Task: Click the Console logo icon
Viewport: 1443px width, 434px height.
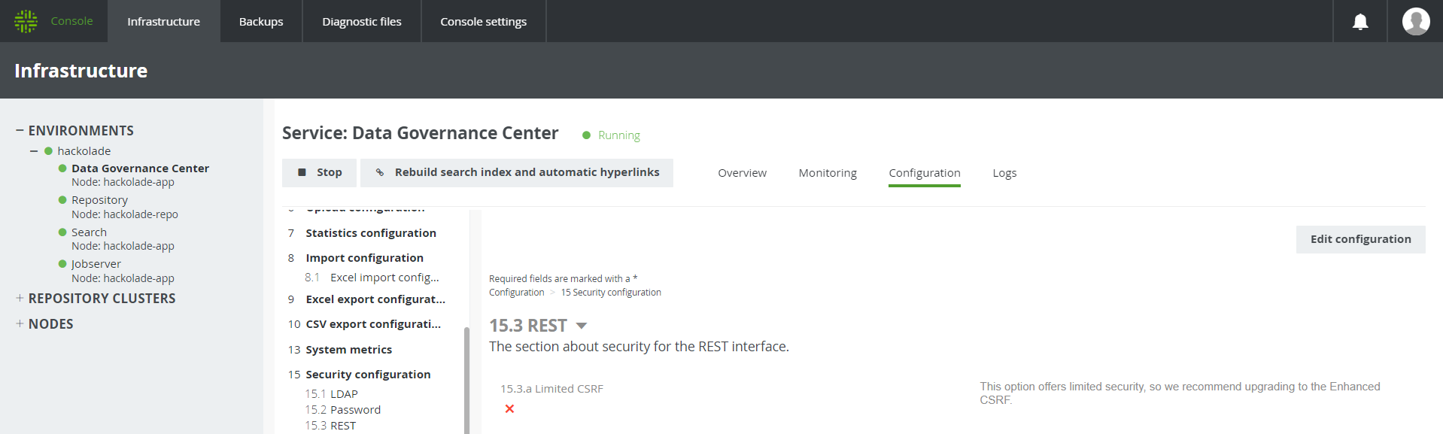Action: tap(26, 21)
